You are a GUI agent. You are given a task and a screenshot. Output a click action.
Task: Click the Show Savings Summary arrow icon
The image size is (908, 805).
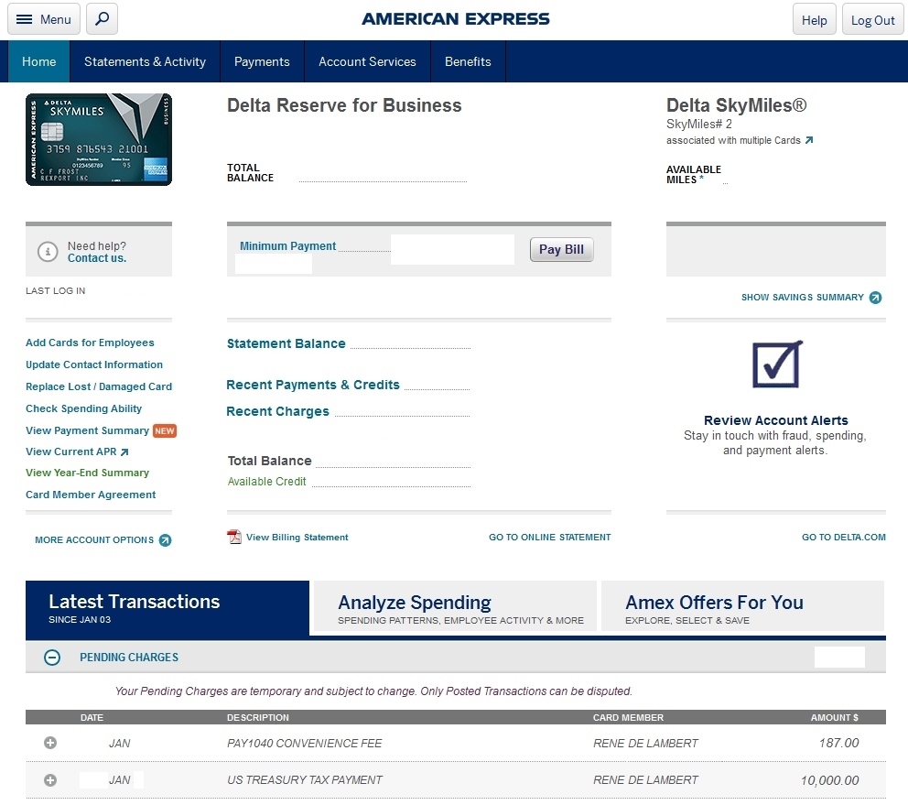(875, 298)
